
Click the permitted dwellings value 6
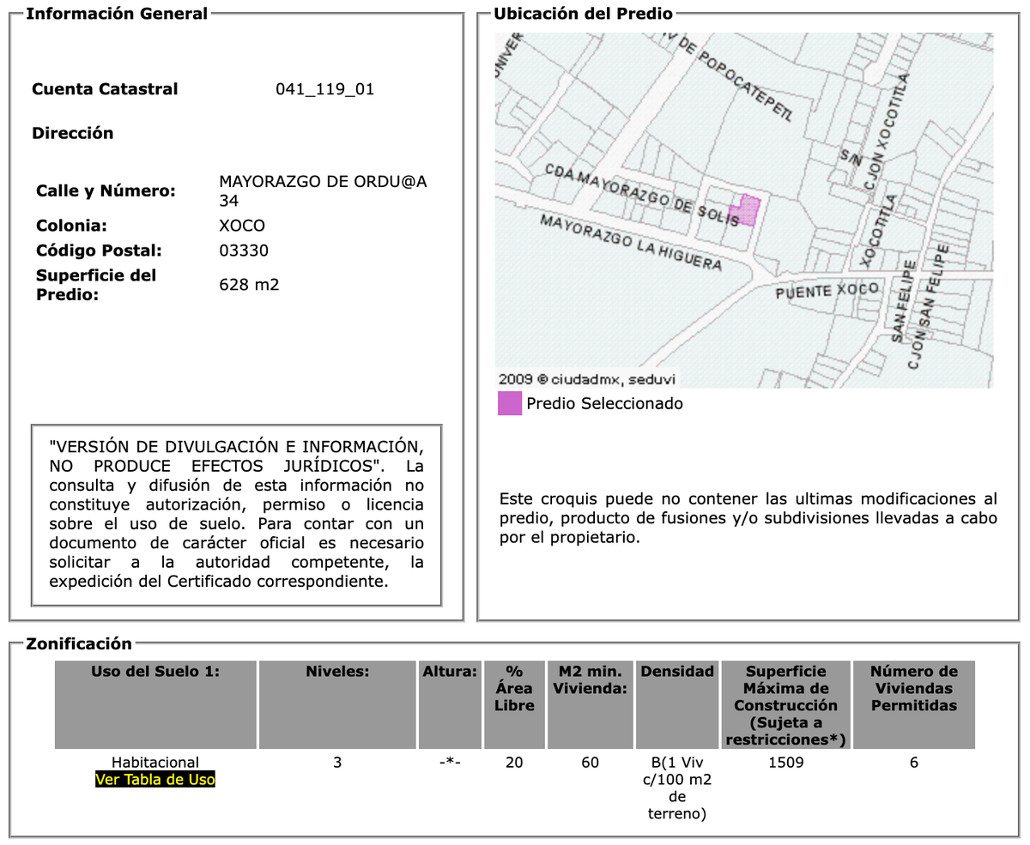[914, 762]
